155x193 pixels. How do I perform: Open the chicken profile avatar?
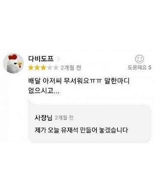[13, 63]
